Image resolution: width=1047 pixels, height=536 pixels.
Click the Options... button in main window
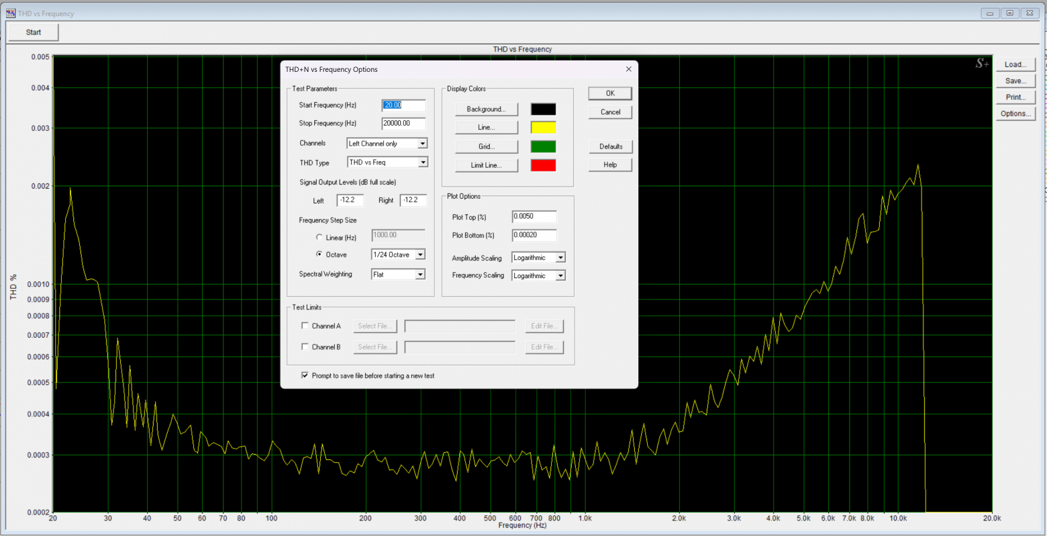point(1015,114)
